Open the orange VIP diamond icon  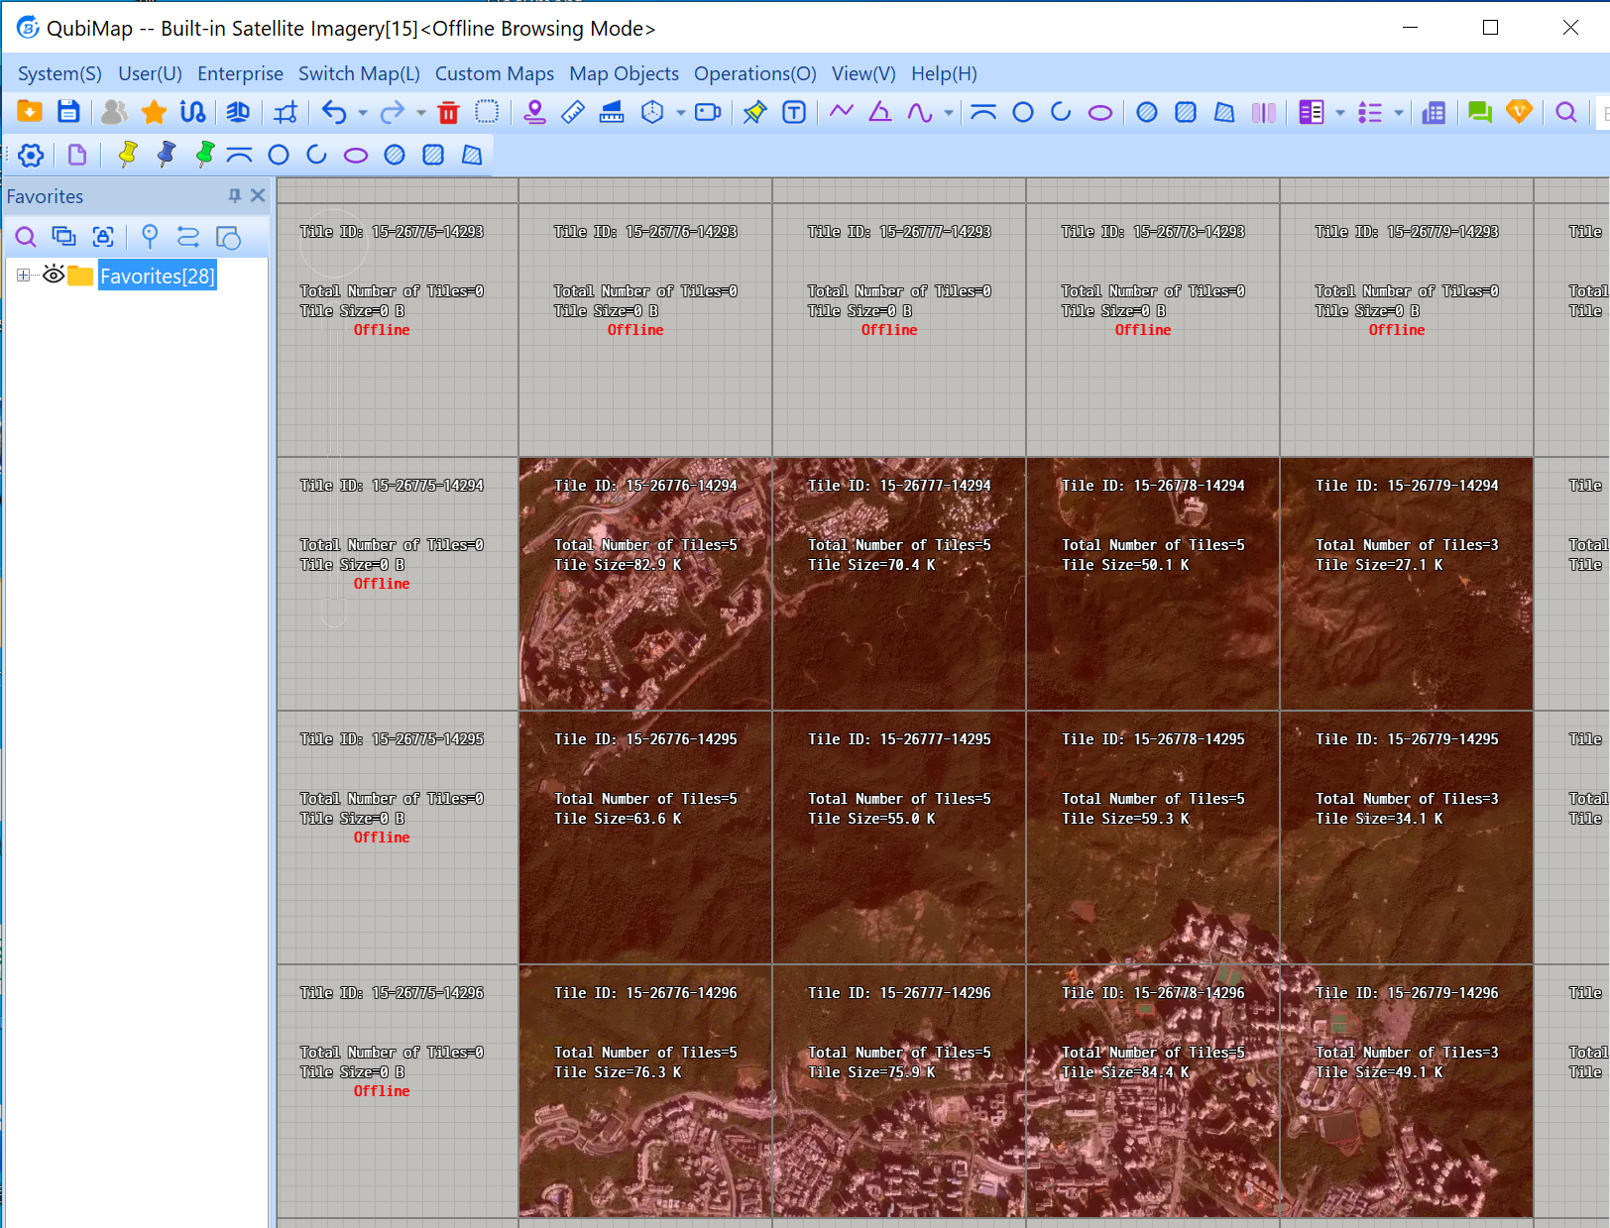point(1519,112)
